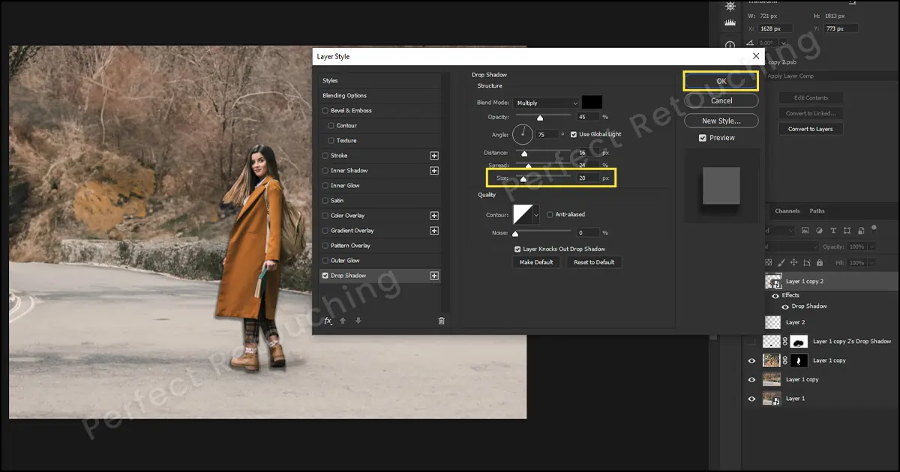Screen dimensions: 900x472
Task: Uncheck Use Global Light
Action: tap(573, 134)
